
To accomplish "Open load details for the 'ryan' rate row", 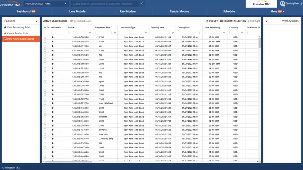I will point(53,82).
